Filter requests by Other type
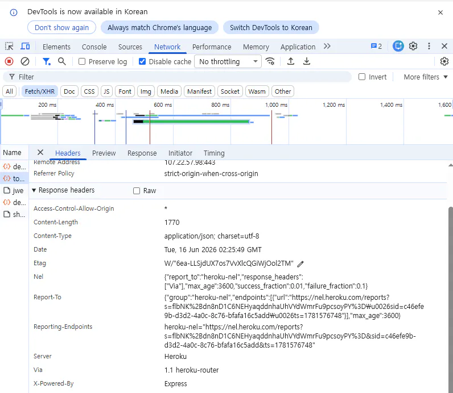The height and width of the screenshot is (393, 453). pos(283,91)
